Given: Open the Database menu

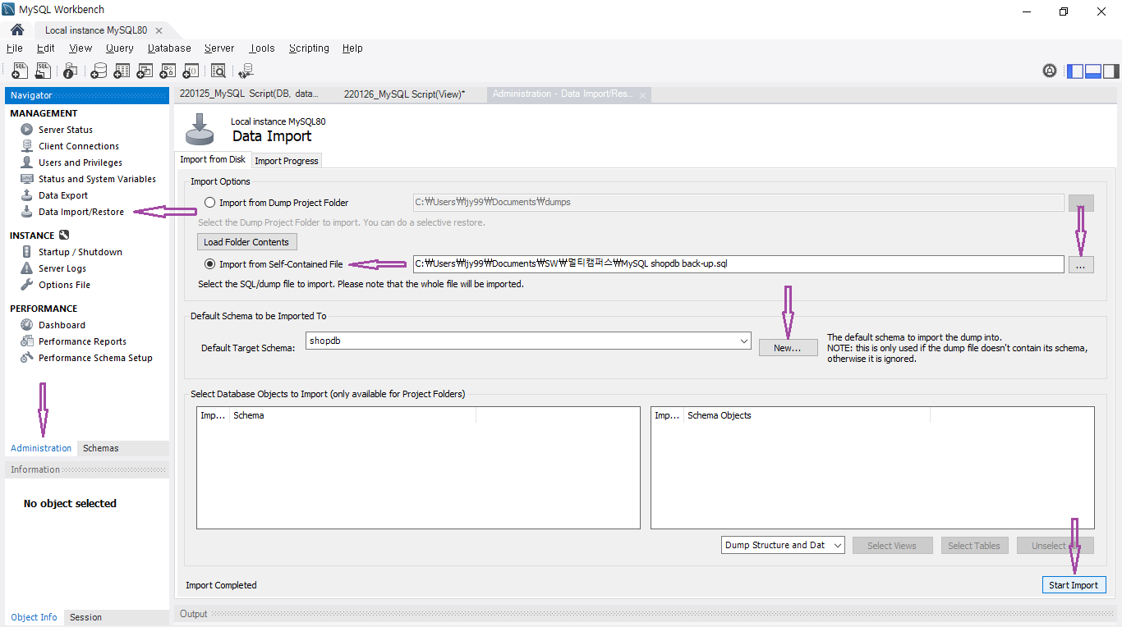Looking at the screenshot, I should click(x=169, y=48).
